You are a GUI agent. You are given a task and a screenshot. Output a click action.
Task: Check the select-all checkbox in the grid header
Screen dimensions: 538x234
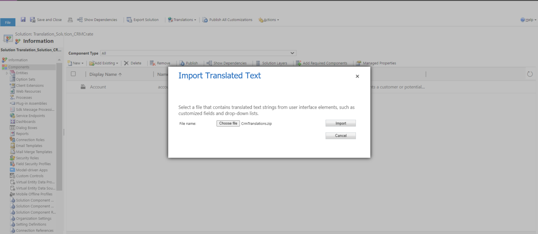(73, 74)
